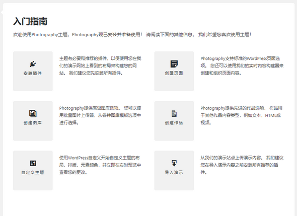Open the 创建作品 label link

(174, 123)
